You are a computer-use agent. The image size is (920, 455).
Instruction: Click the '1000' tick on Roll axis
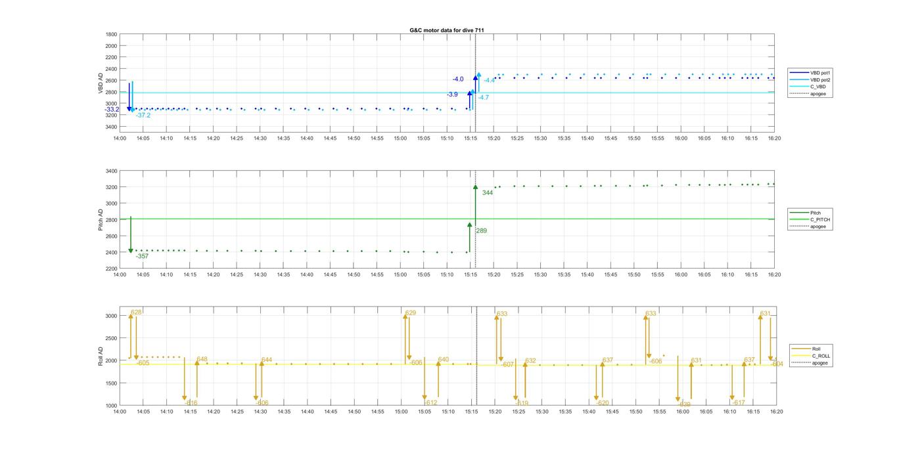click(111, 406)
